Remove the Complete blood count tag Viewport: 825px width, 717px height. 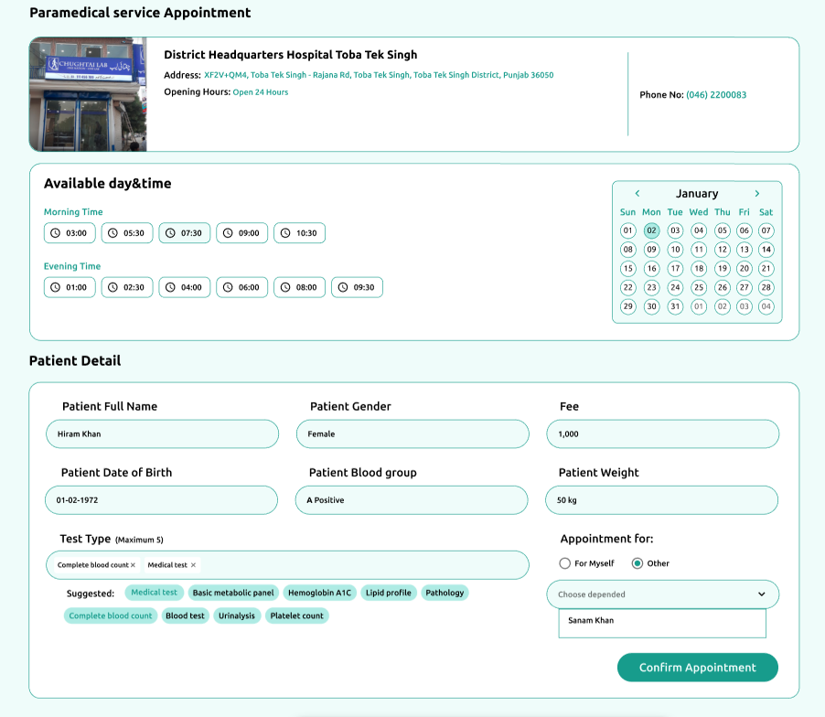pyautogui.click(x=134, y=565)
